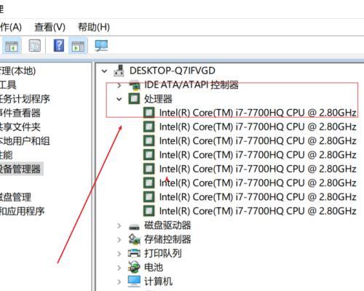Select 和应用程序 node in left pane
364x291 pixels.
pos(23,211)
